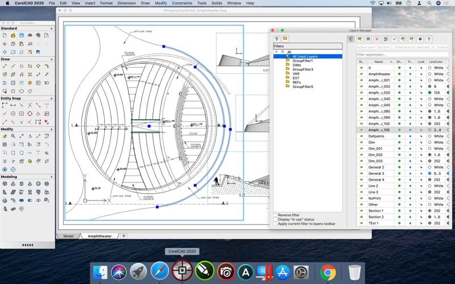Open Safari from the Dock

tap(160, 272)
